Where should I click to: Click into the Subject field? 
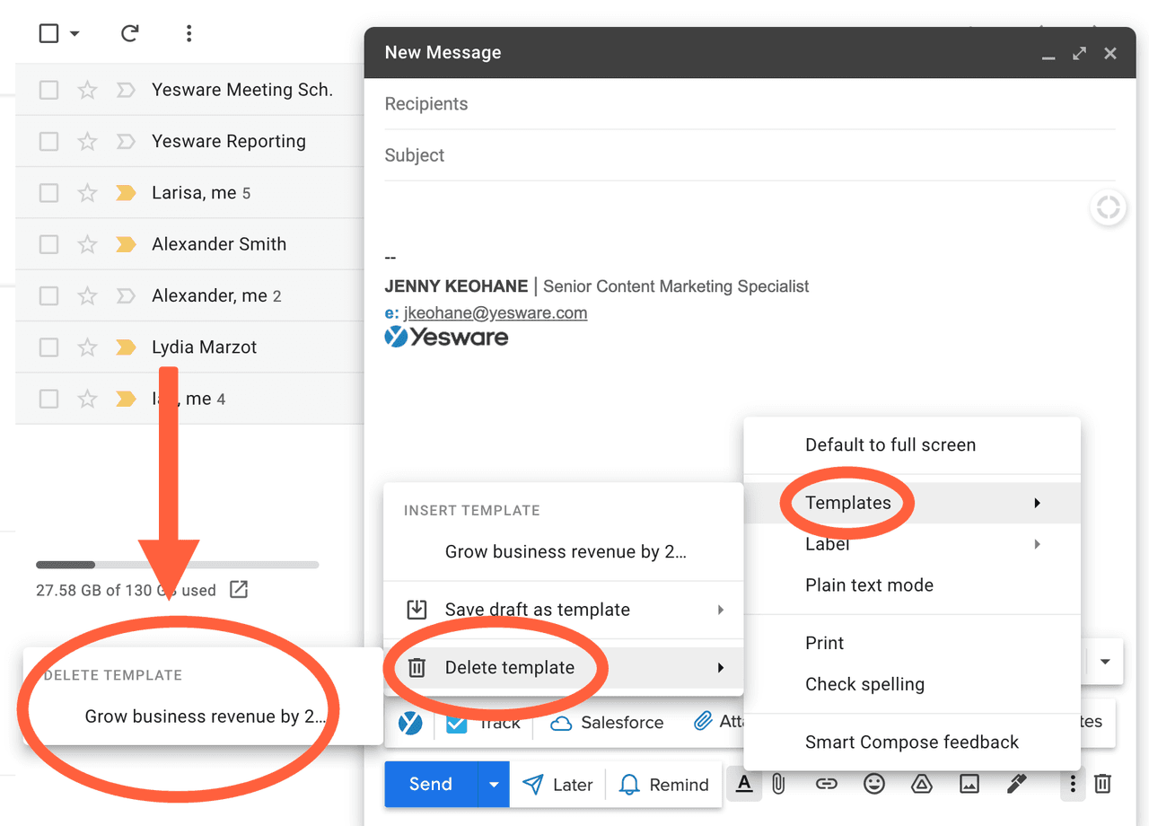pos(750,155)
